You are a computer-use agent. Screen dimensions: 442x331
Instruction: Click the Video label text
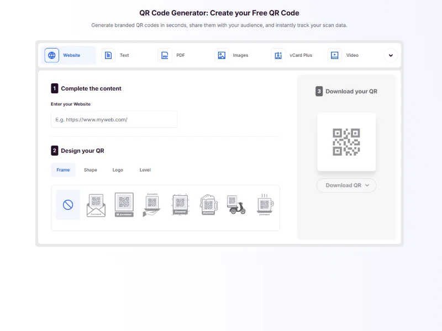[x=352, y=55]
